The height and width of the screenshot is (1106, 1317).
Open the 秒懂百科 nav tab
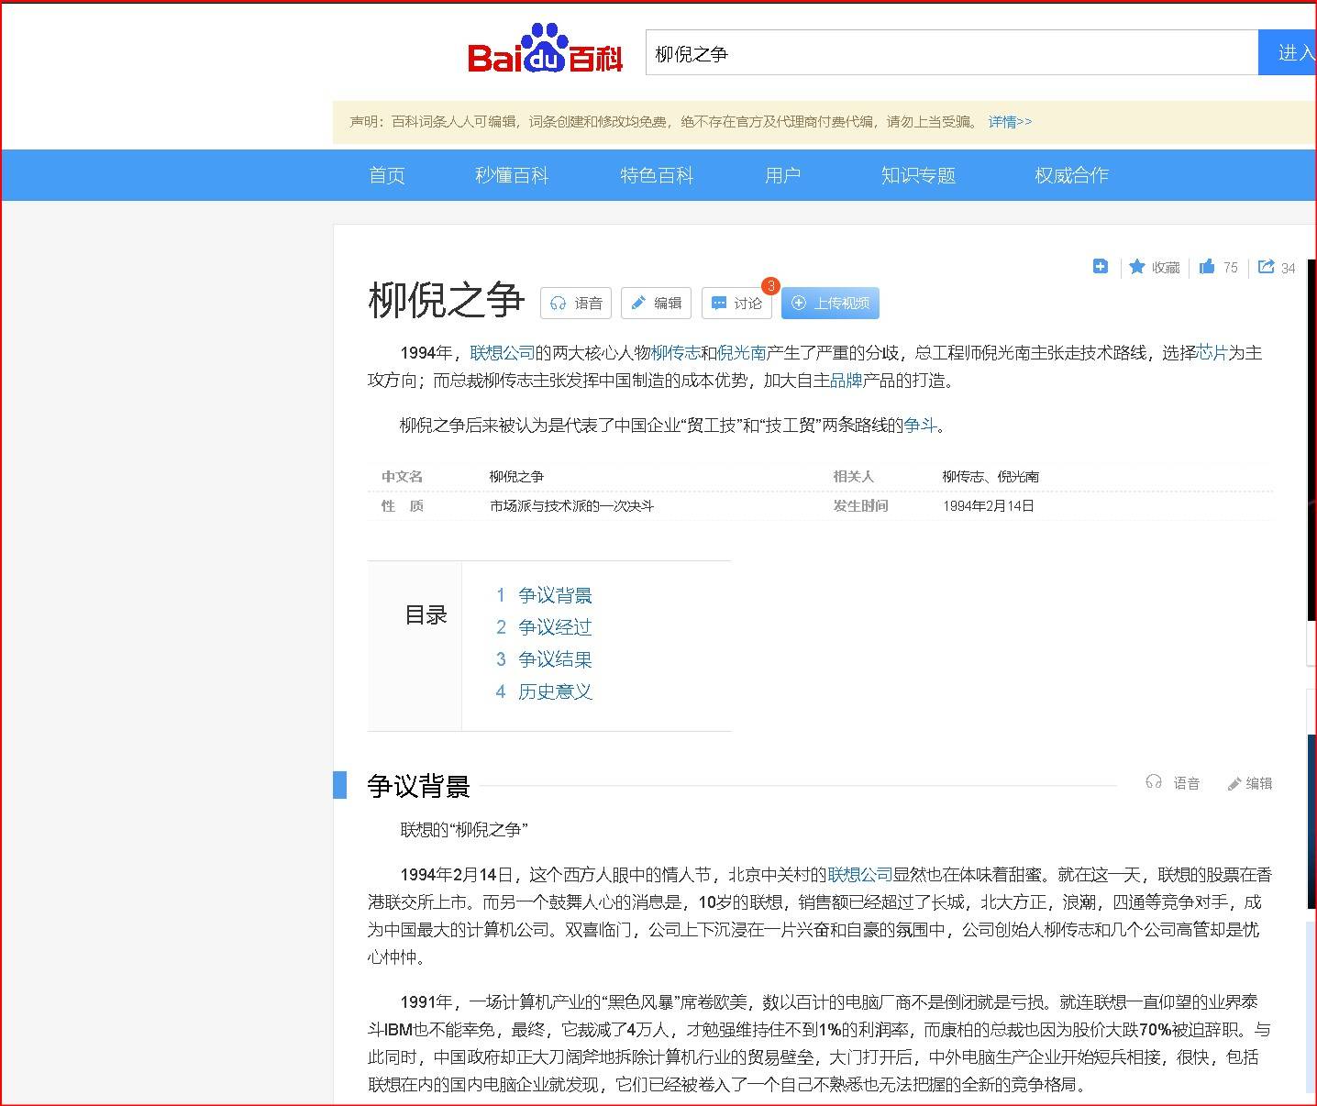(x=512, y=175)
